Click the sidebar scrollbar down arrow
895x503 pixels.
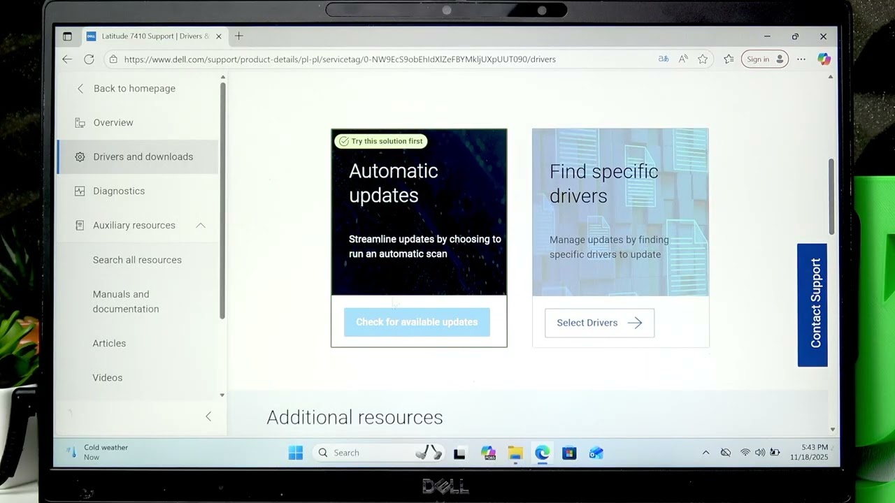(222, 395)
